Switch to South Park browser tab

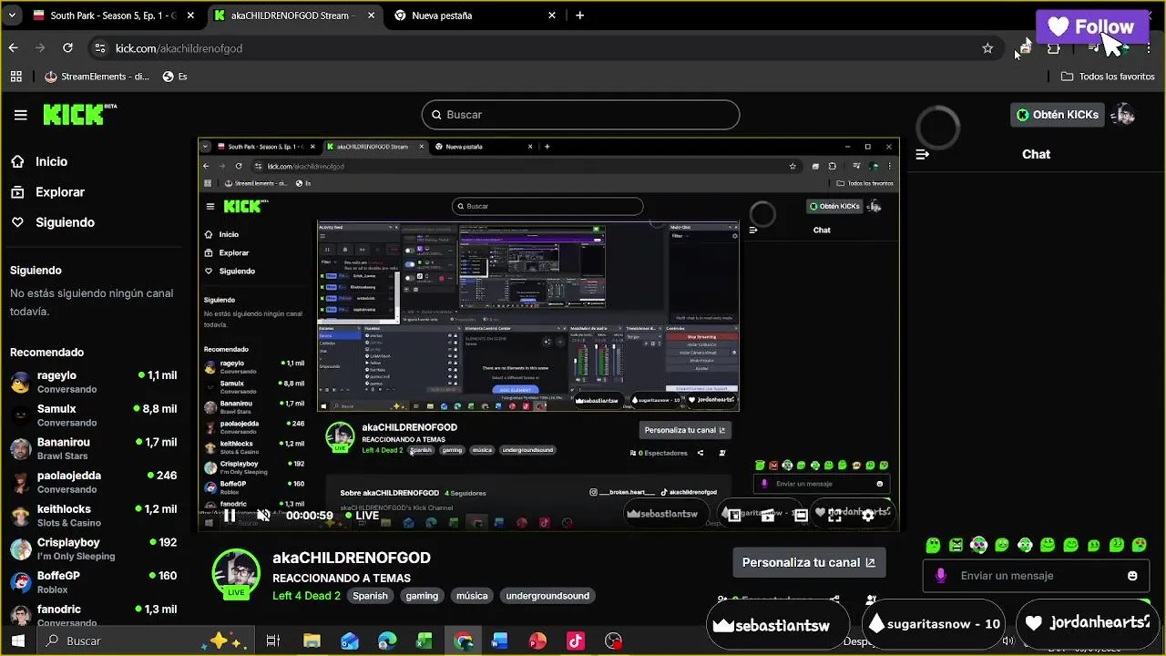pyautogui.click(x=113, y=15)
